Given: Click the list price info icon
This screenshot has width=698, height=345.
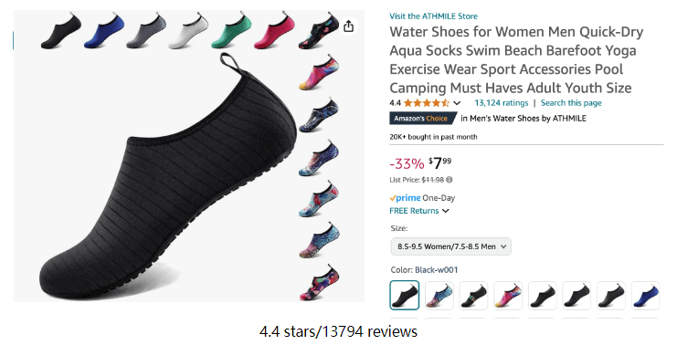Looking at the screenshot, I should [x=449, y=180].
